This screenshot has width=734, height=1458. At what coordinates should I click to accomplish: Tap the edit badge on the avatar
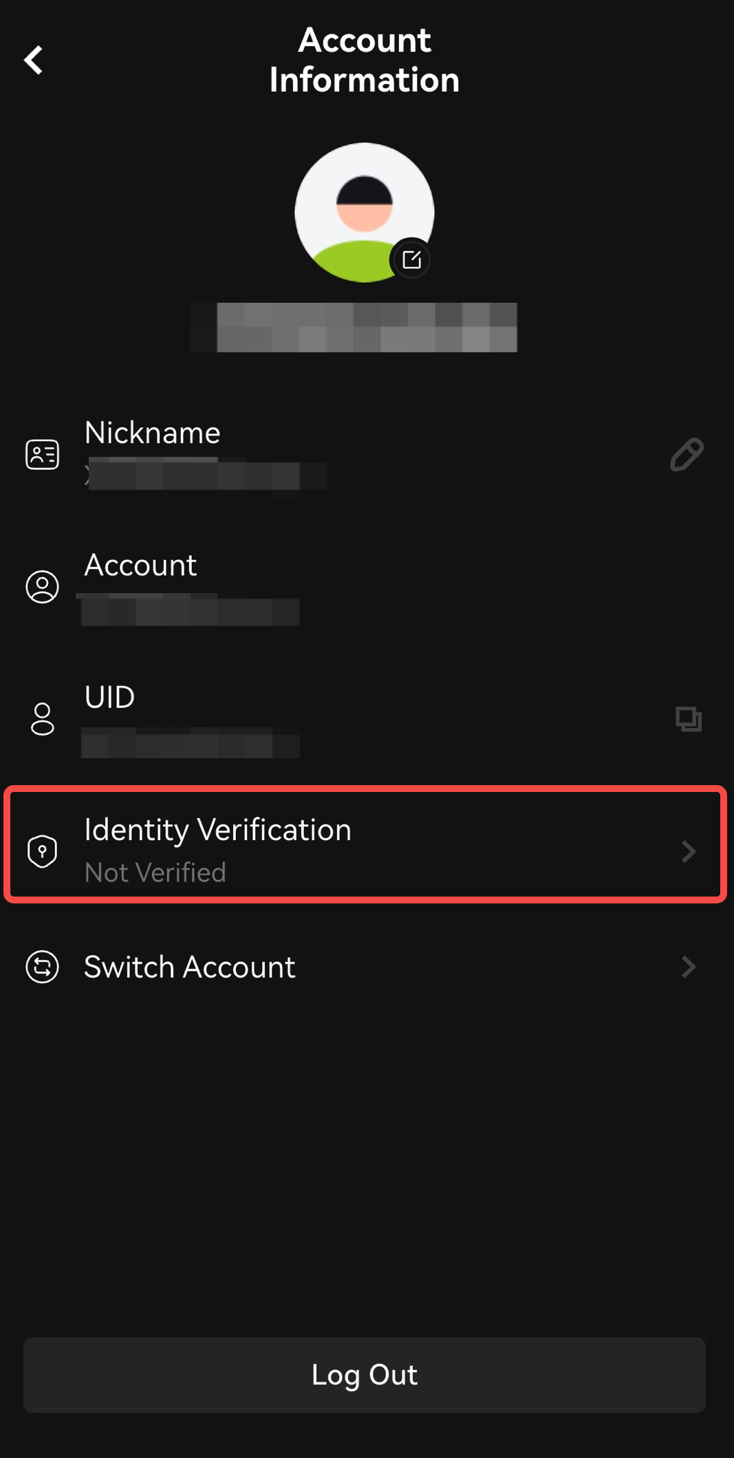click(x=411, y=260)
